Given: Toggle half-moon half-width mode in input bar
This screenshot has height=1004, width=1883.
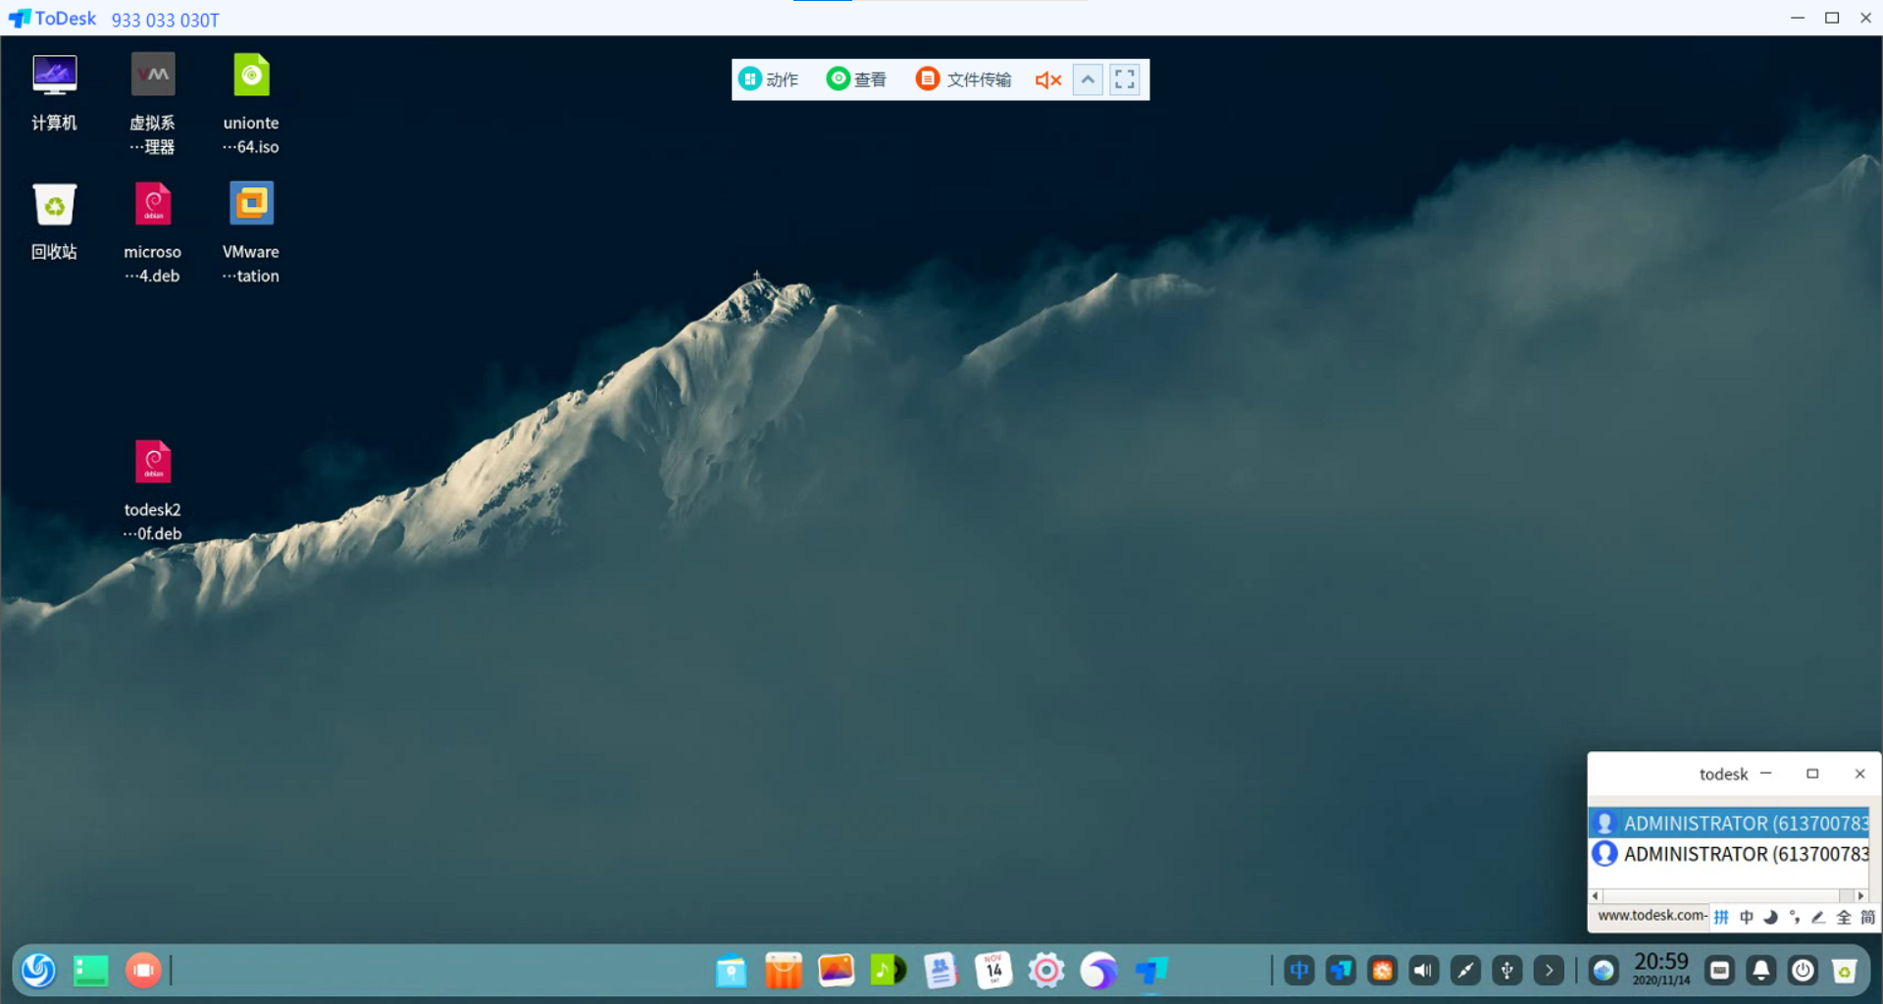Looking at the screenshot, I should [1771, 918].
